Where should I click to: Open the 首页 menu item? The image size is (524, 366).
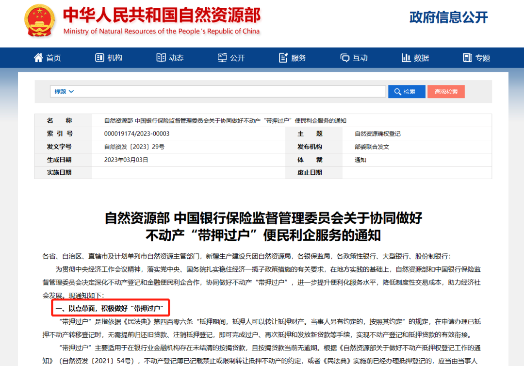click(54, 58)
